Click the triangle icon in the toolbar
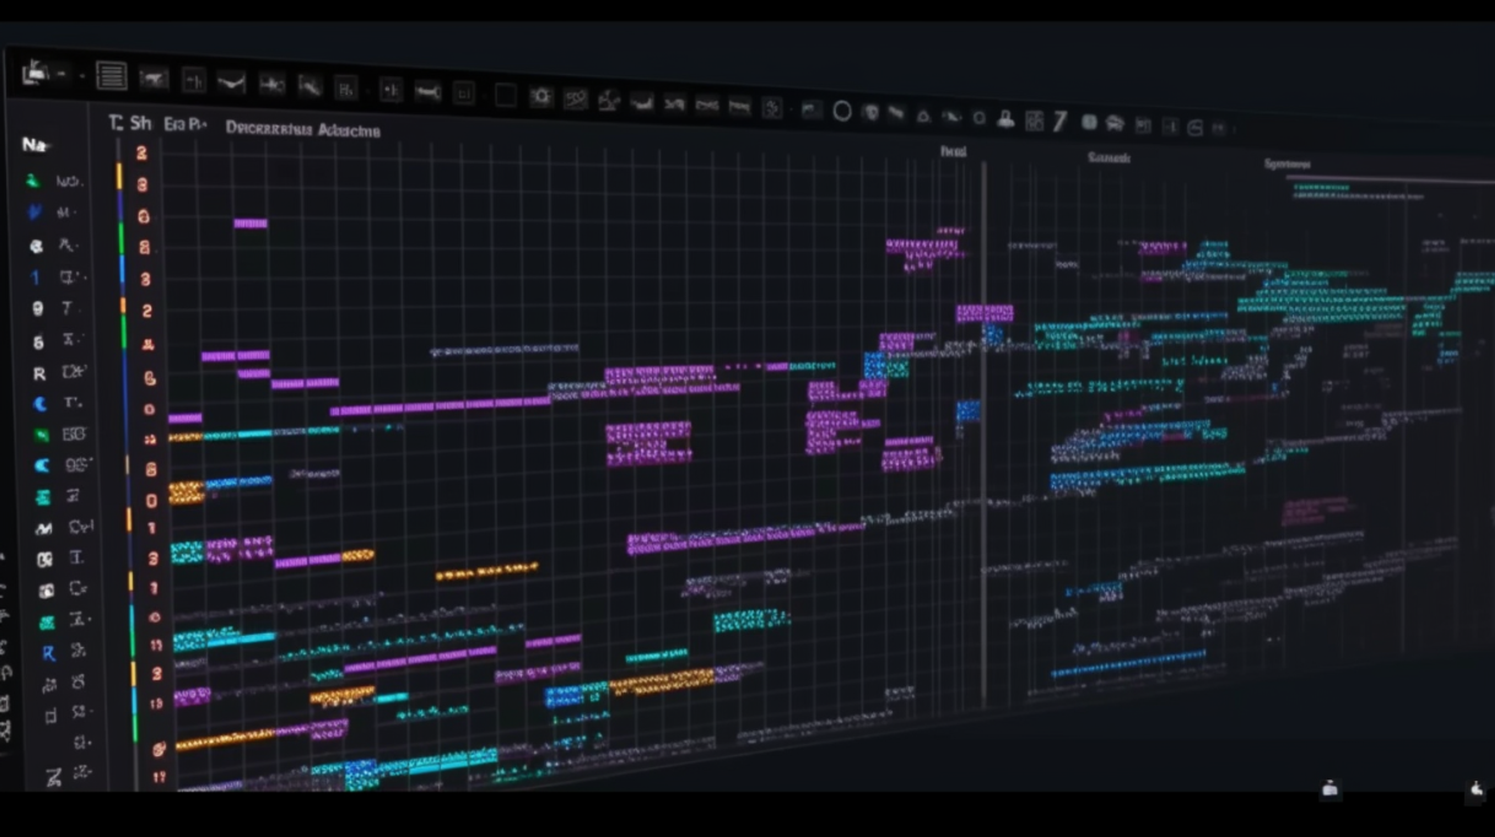 coord(923,117)
